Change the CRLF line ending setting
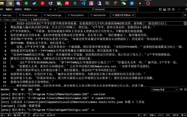 point(168,115)
